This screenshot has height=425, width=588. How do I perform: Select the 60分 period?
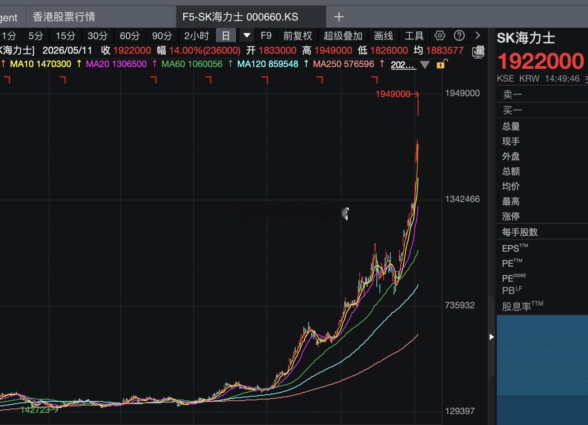click(x=130, y=36)
